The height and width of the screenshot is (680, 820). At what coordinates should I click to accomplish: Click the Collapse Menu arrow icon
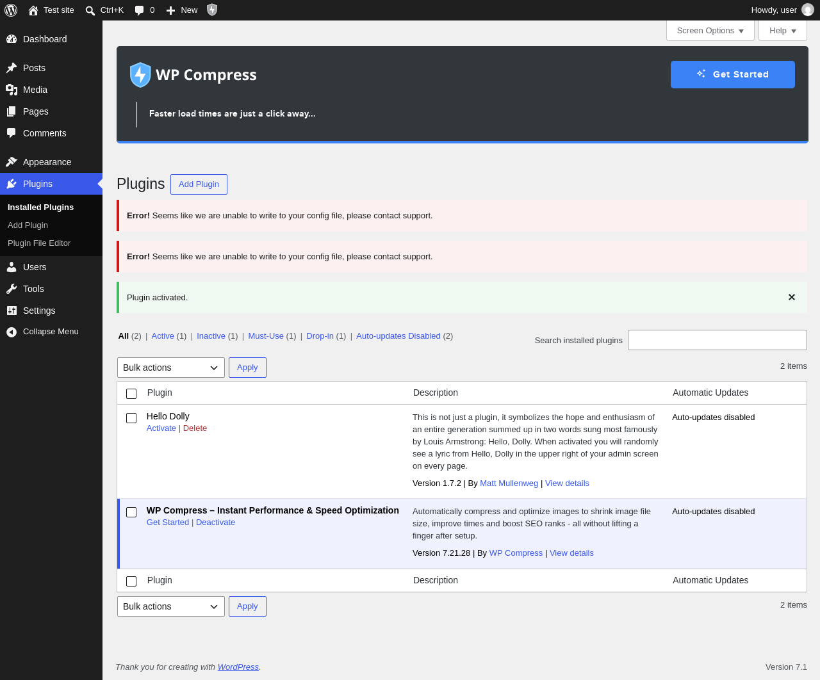(12, 332)
